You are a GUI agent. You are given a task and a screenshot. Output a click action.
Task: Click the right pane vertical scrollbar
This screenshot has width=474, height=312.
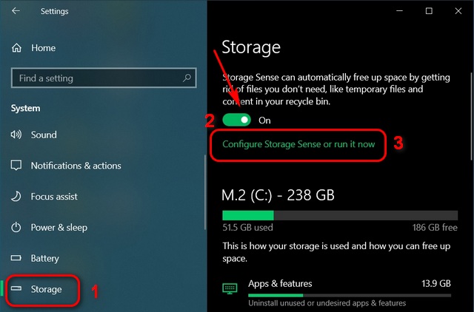471,116
